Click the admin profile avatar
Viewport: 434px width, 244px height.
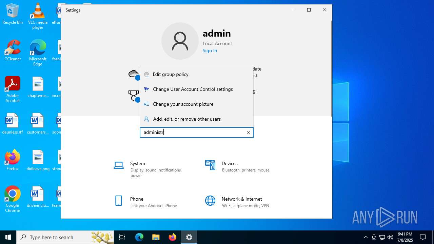pyautogui.click(x=180, y=41)
